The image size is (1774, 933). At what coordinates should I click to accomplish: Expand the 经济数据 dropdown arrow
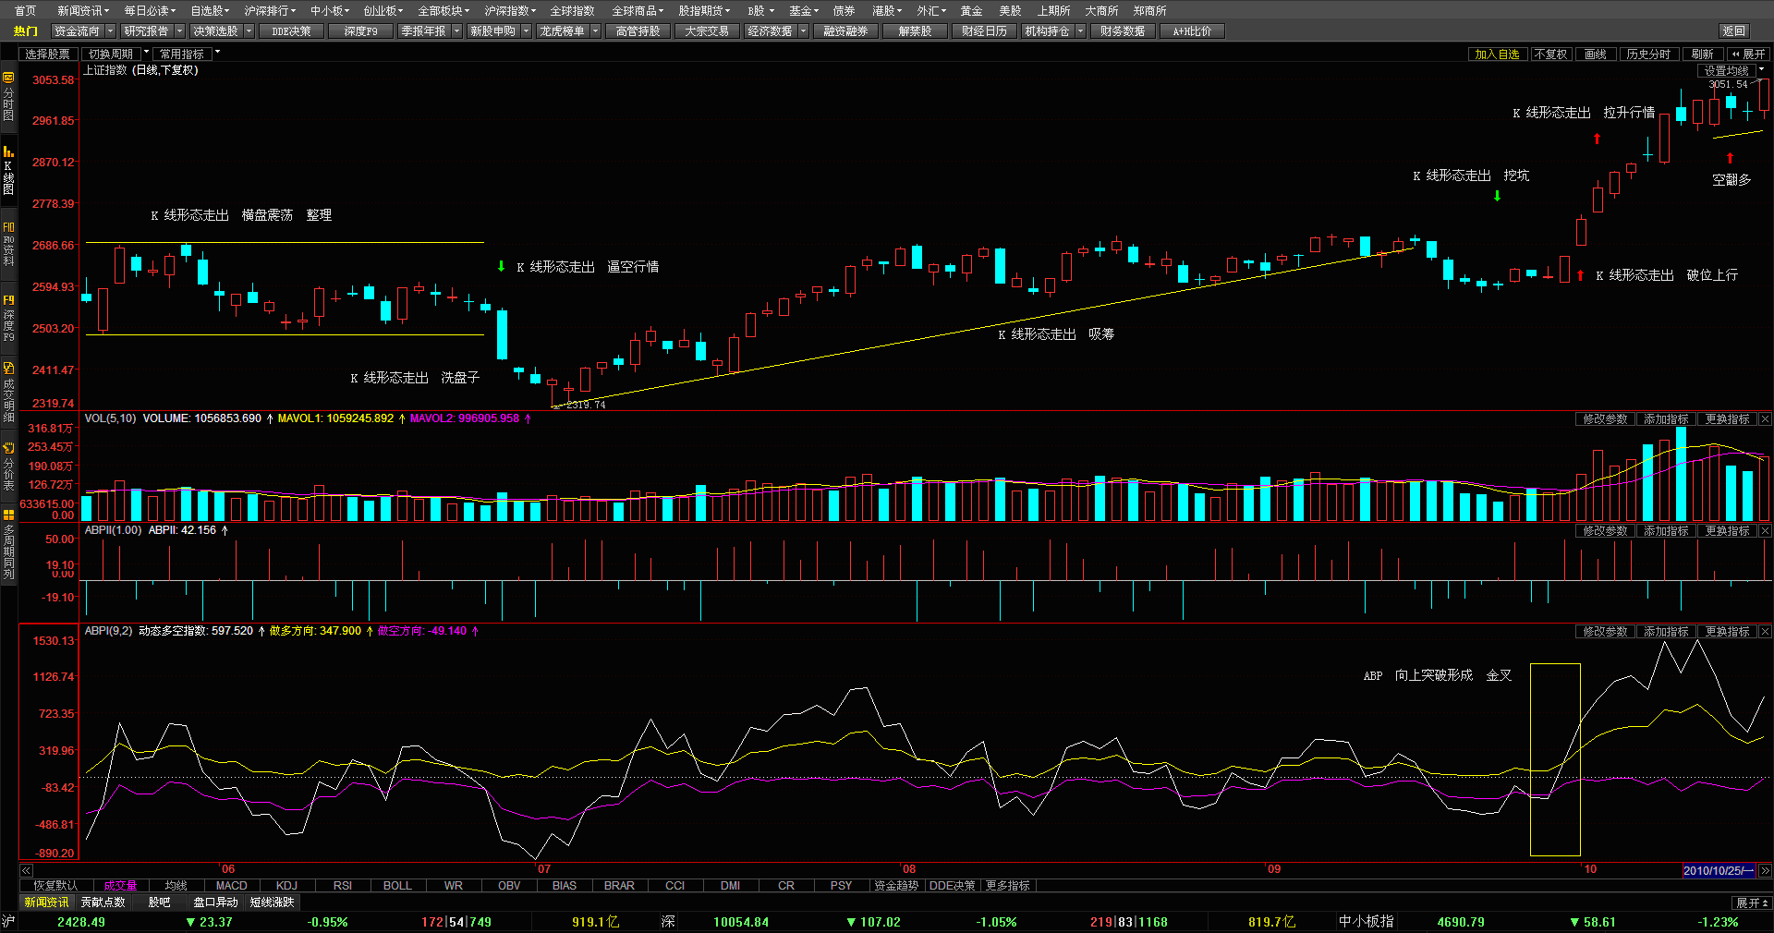(804, 31)
